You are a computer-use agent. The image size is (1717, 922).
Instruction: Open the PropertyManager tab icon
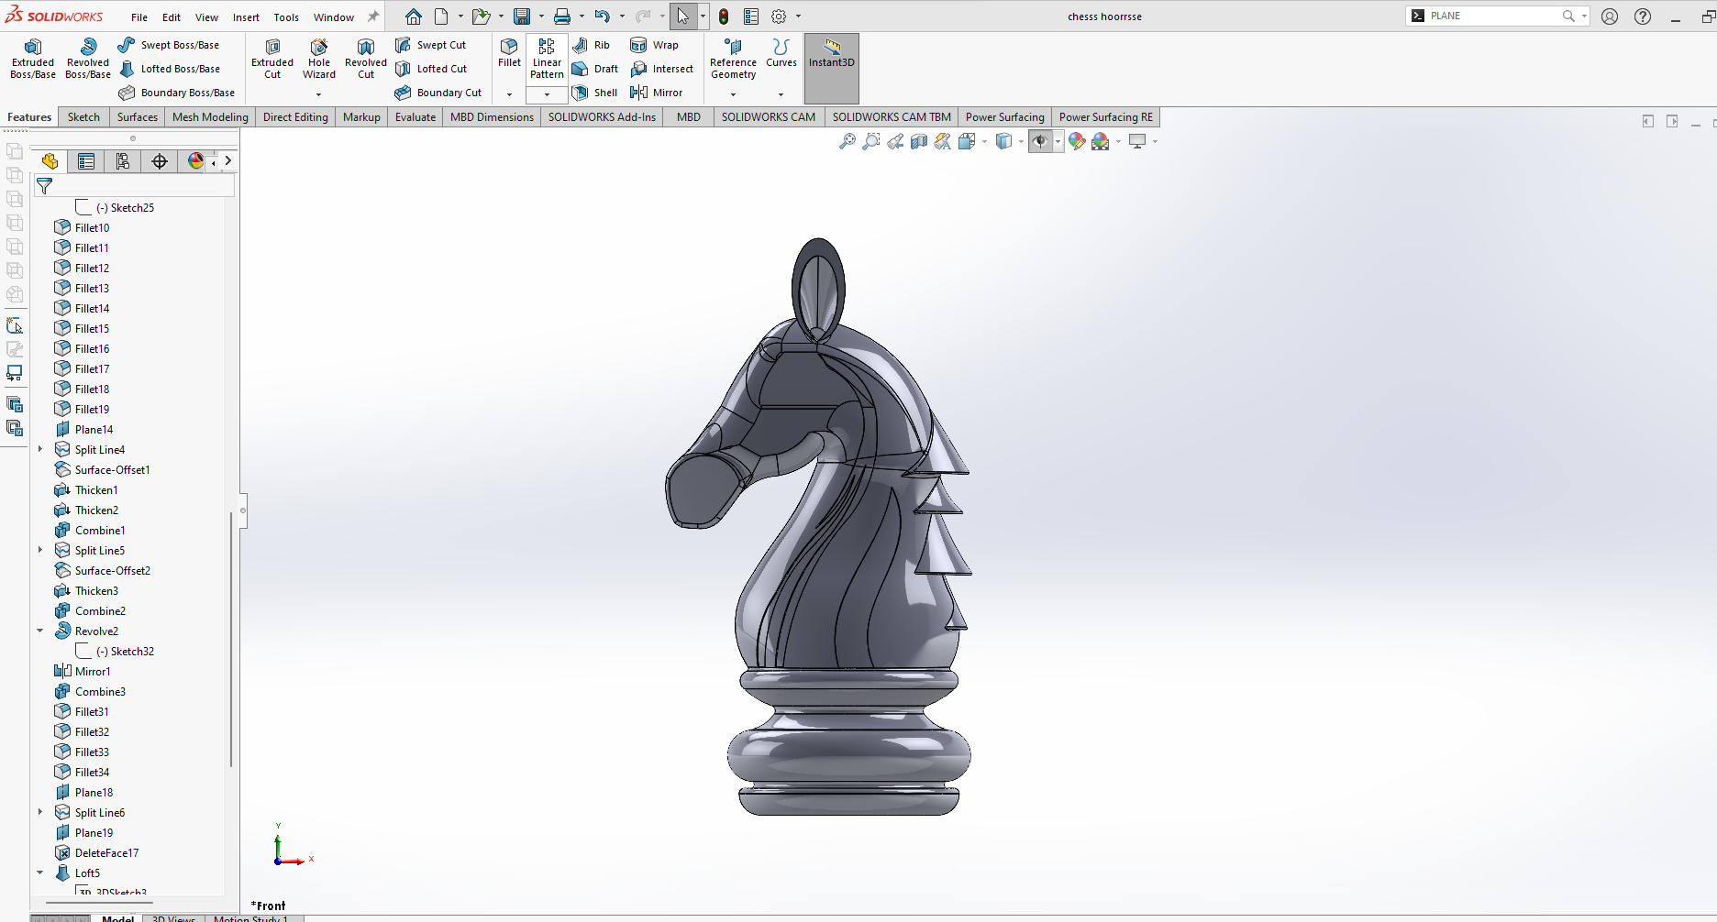[x=86, y=161]
